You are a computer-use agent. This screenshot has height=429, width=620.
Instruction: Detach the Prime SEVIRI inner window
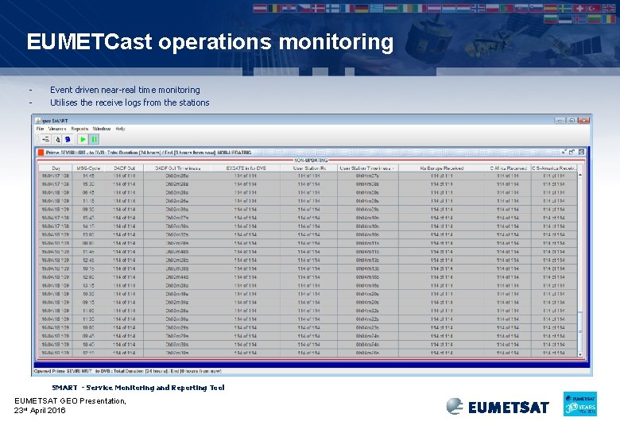click(x=572, y=152)
